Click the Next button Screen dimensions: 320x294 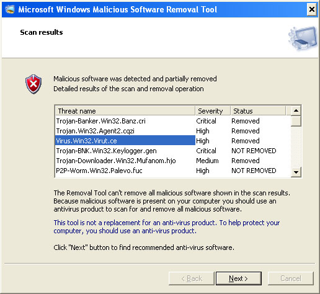click(x=239, y=278)
